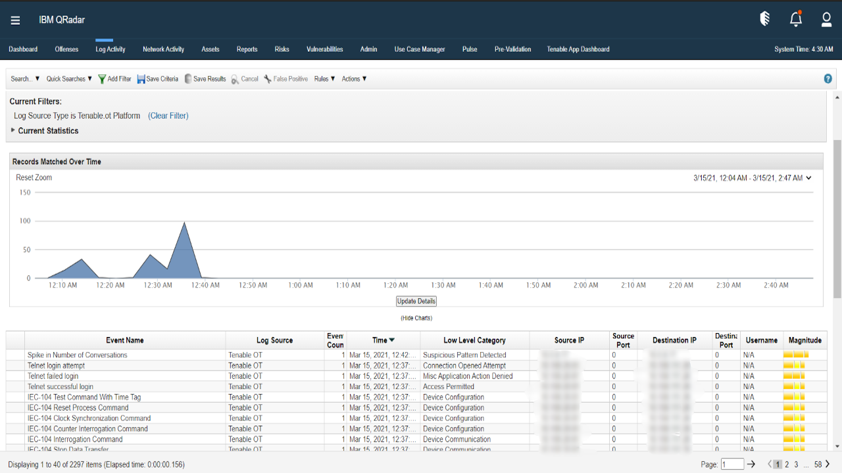Select 'Telnet successful login' event row
Image resolution: width=842 pixels, height=473 pixels.
pyautogui.click(x=60, y=386)
